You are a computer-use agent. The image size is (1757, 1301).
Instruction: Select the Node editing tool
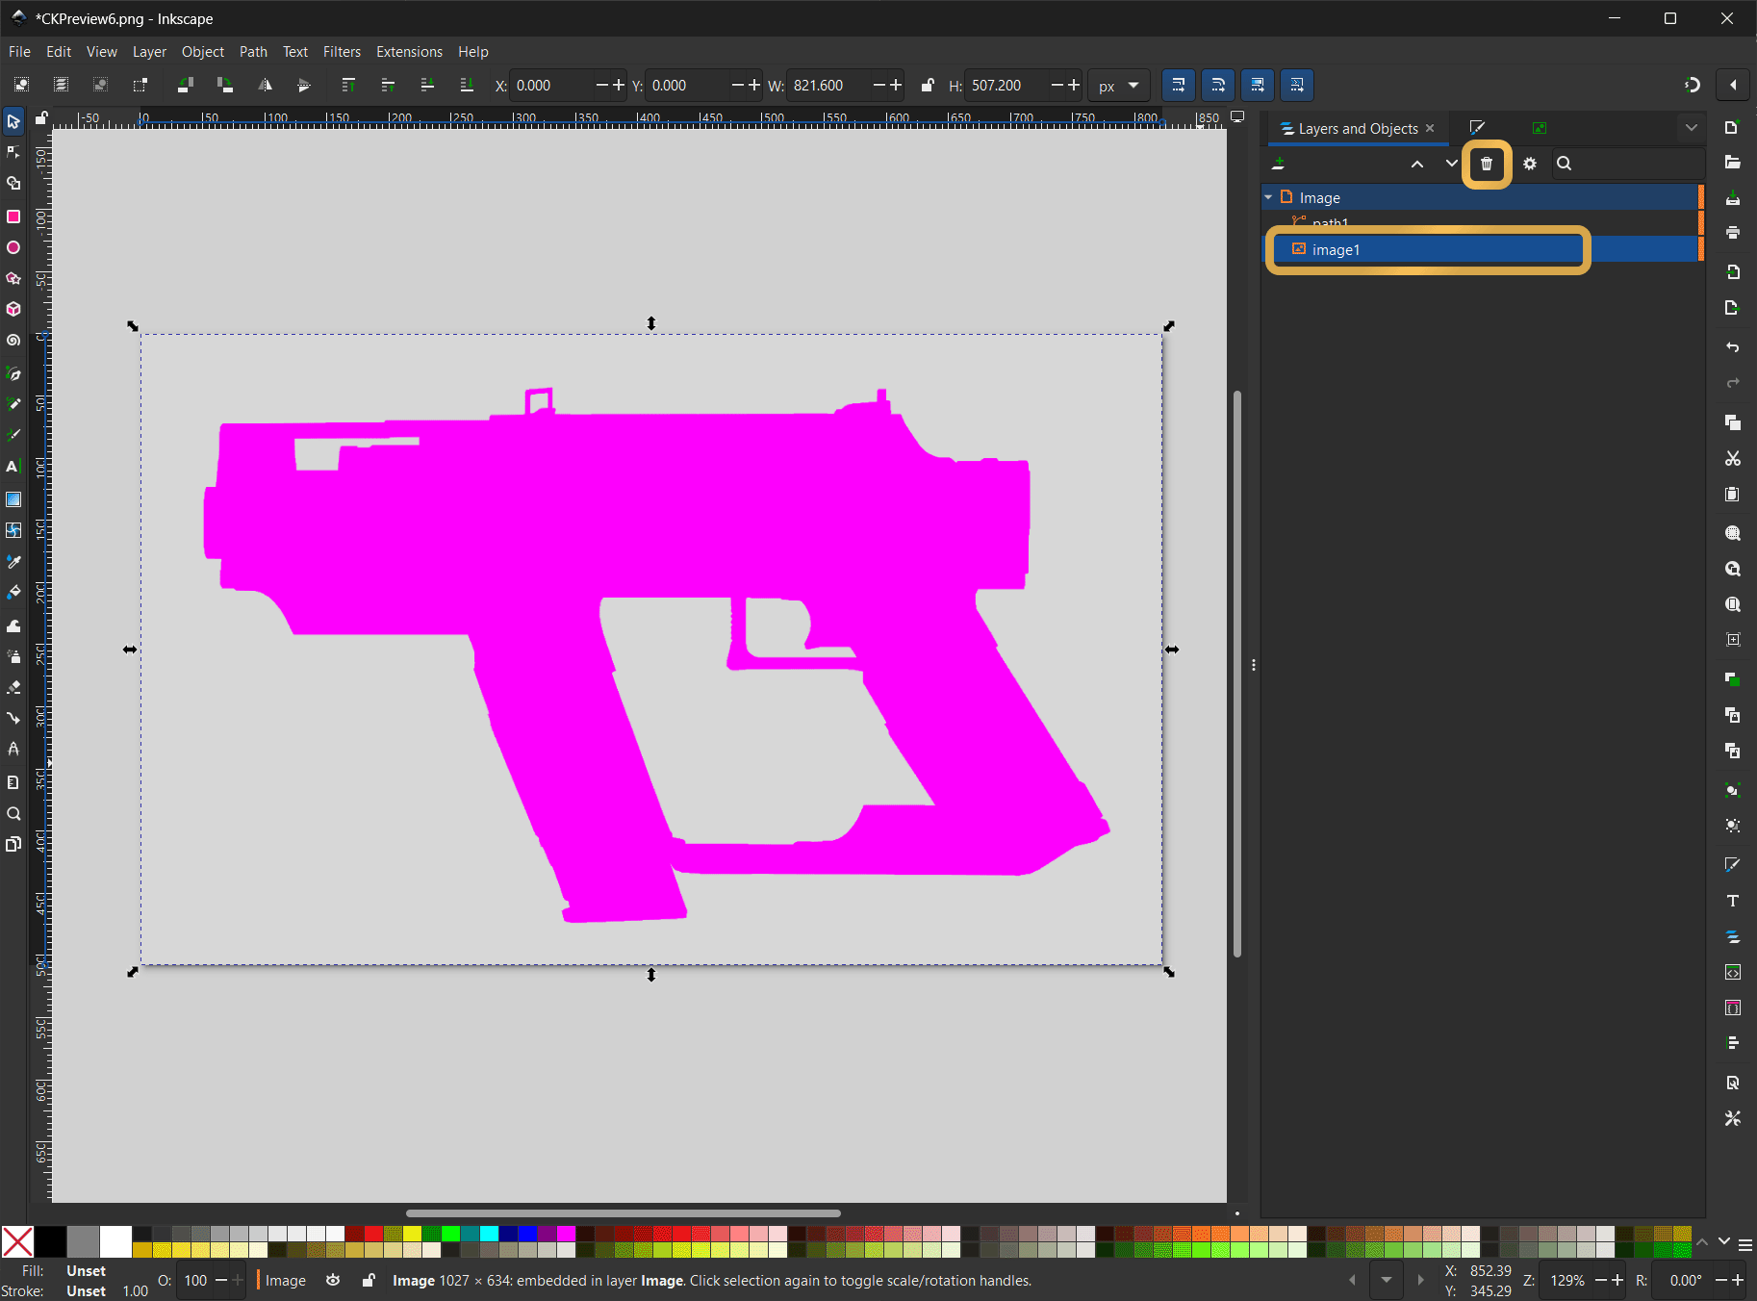(x=13, y=152)
